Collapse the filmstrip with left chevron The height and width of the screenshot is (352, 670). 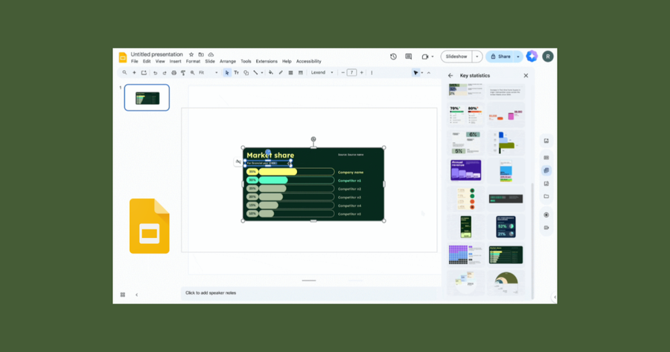tap(137, 295)
